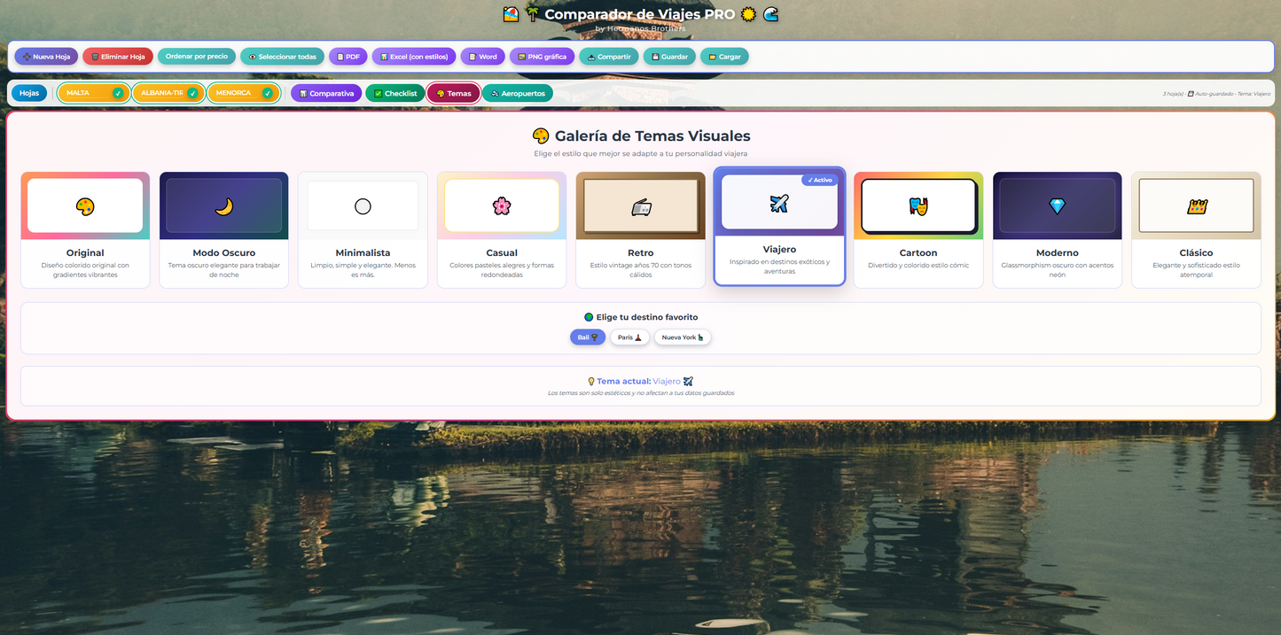The image size is (1281, 635).
Task: Toggle the ALBANIA-TIR sheet checkmark
Action: point(192,93)
